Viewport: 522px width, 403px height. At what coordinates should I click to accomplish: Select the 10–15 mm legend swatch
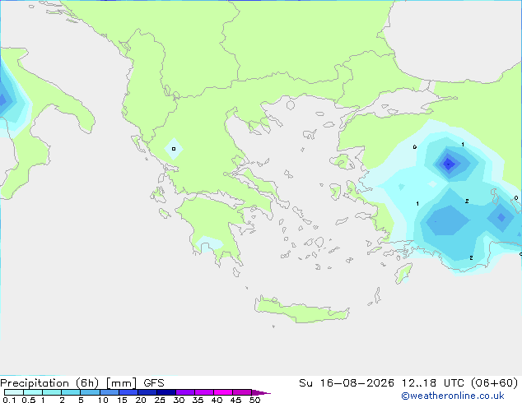click(109, 392)
